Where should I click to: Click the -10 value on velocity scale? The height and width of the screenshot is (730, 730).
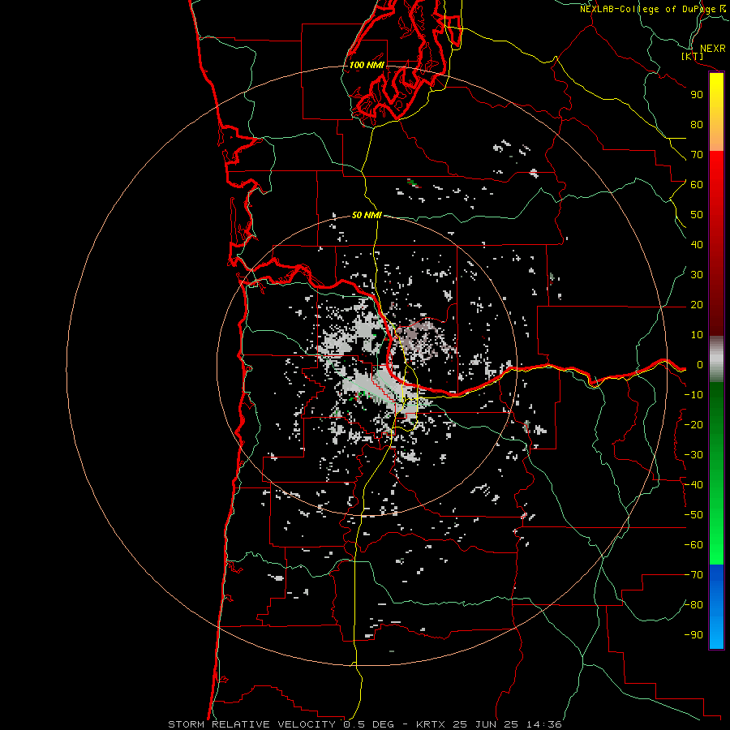click(693, 395)
